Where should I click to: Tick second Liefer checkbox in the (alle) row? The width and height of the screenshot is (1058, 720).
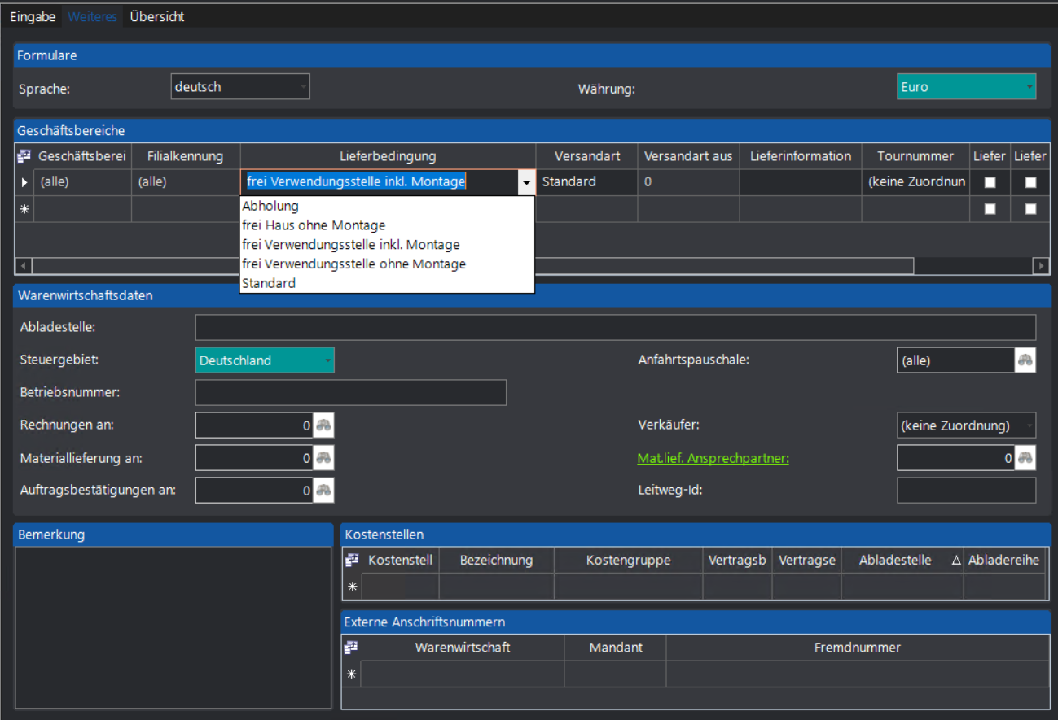pyautogui.click(x=1030, y=183)
